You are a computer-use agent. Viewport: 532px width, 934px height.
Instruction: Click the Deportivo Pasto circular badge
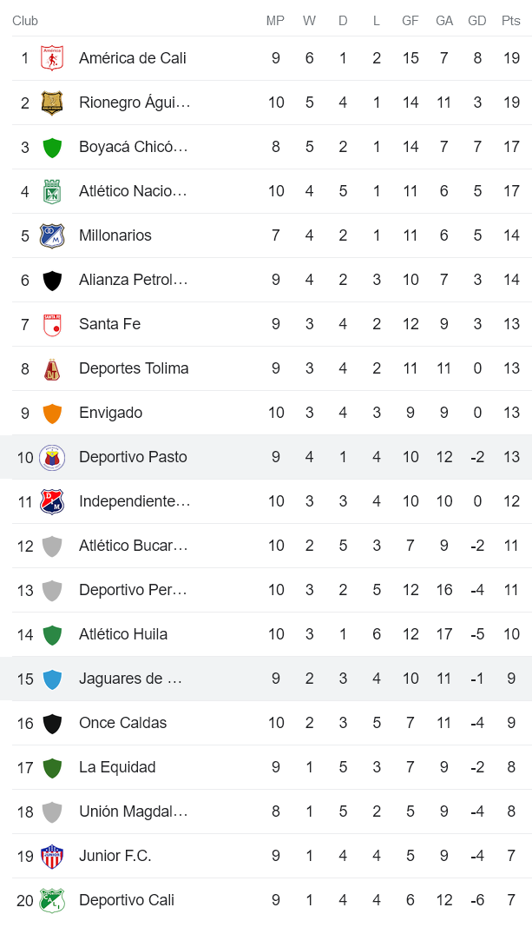[x=52, y=457]
